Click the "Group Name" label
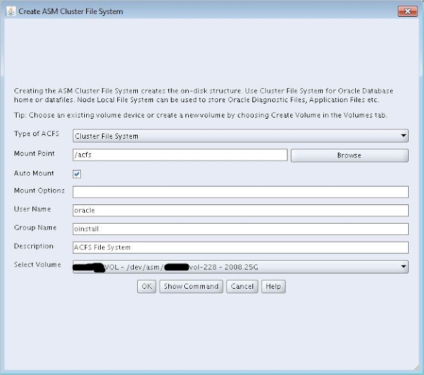424x375 pixels. (35, 228)
